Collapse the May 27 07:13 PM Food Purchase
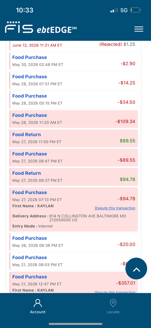The height and width of the screenshot is (328, 151). point(74,209)
